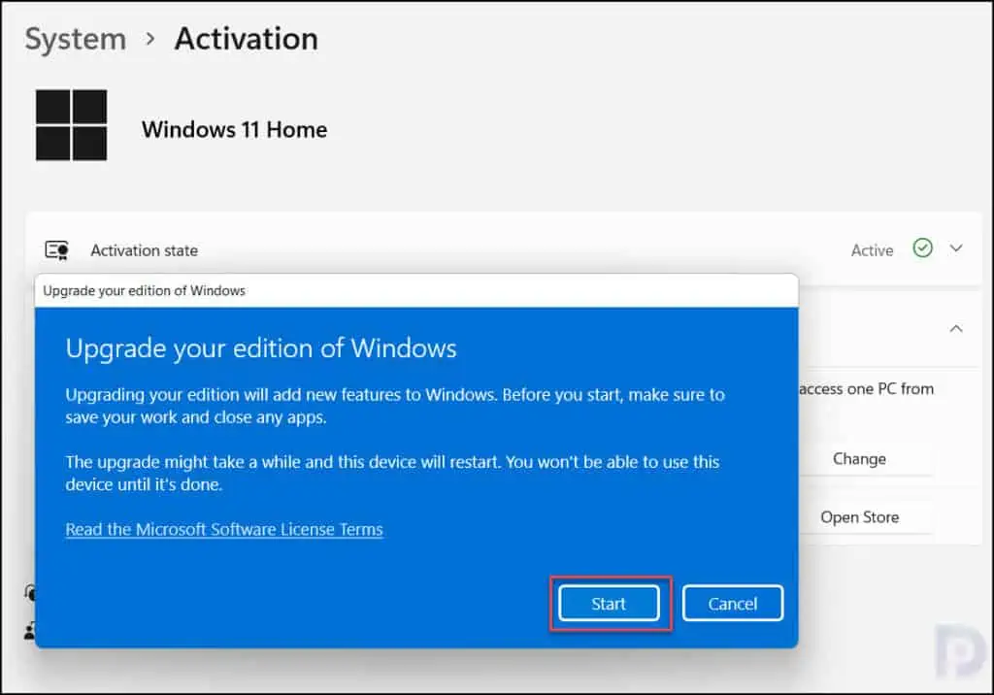Collapse the upgrade edition section chevron
This screenshot has width=994, height=695.
(956, 329)
